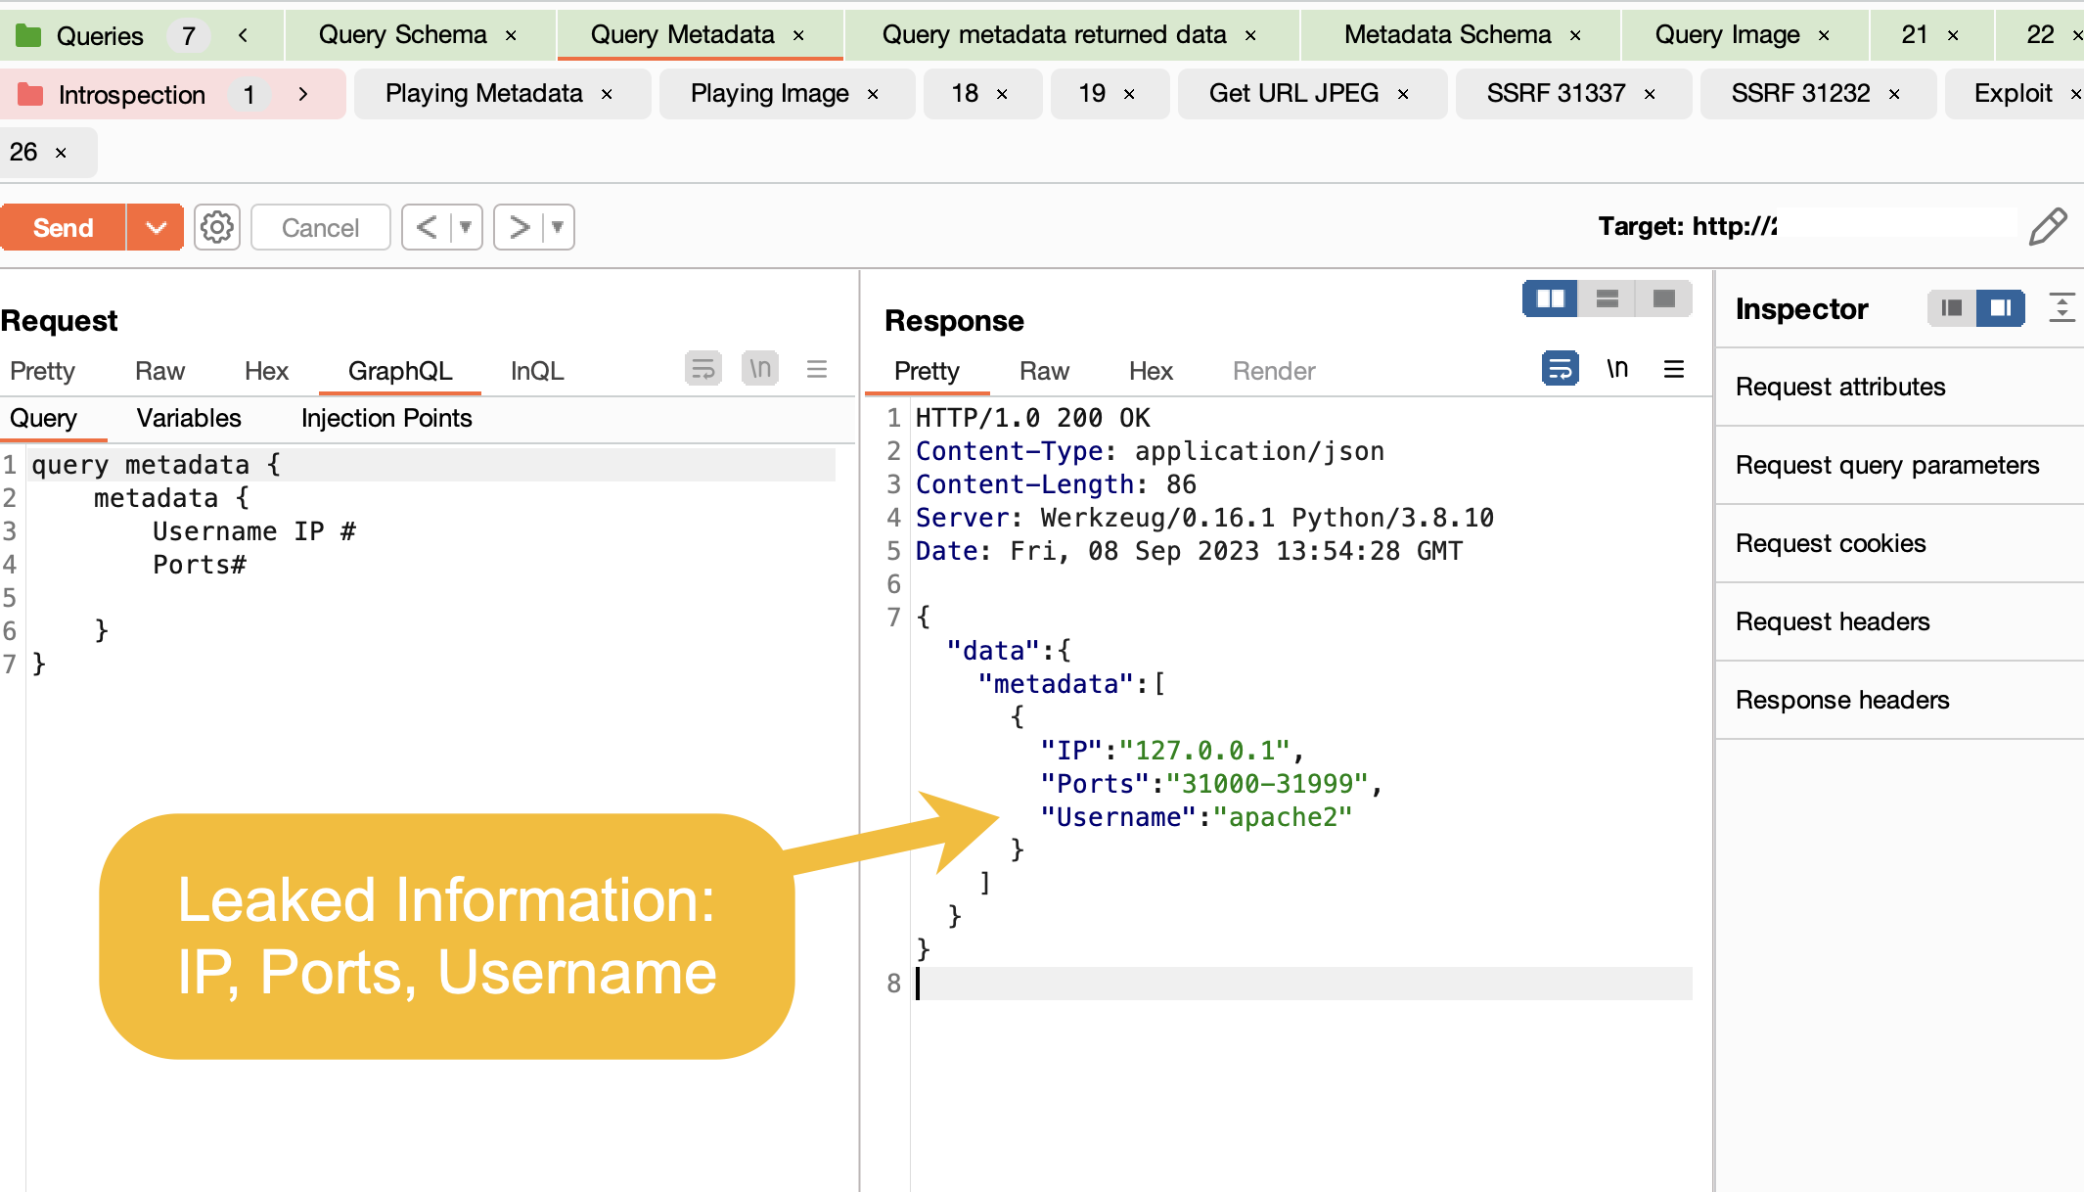Collapse all Inspector sections icon
Viewport: 2084px width, 1192px height.
point(2061,308)
